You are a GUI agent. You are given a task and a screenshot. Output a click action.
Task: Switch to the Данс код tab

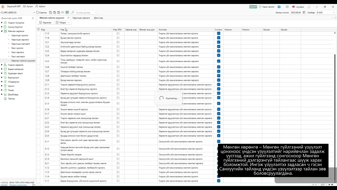tap(98, 18)
